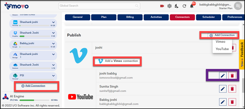Screen dimensions: 245x109
Task: Select the Publish section heading
Action: pyautogui.click(x=74, y=35)
